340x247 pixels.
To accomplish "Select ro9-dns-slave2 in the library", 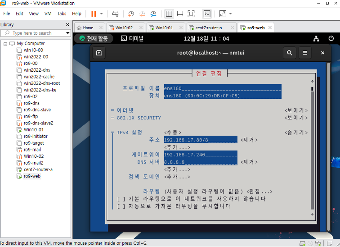I will pos(38,123).
